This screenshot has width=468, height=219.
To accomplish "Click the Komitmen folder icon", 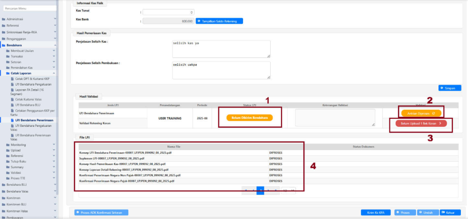I will tap(4, 197).
